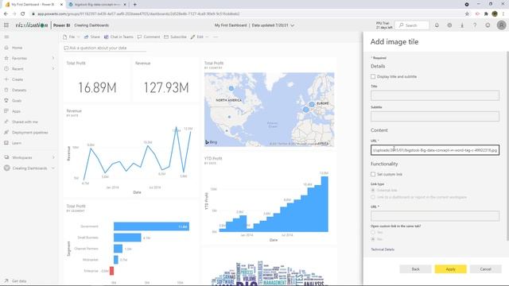The width and height of the screenshot is (509, 286).
Task: Open a new browser tab
Action: pyautogui.click(x=134, y=5)
